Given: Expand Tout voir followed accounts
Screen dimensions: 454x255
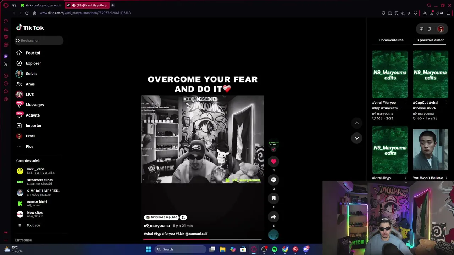Looking at the screenshot, I should click(33, 225).
